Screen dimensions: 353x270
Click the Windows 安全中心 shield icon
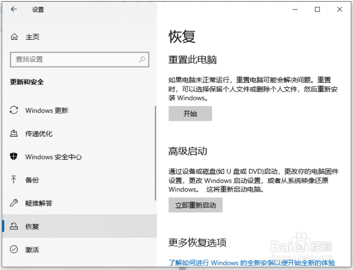(14, 156)
